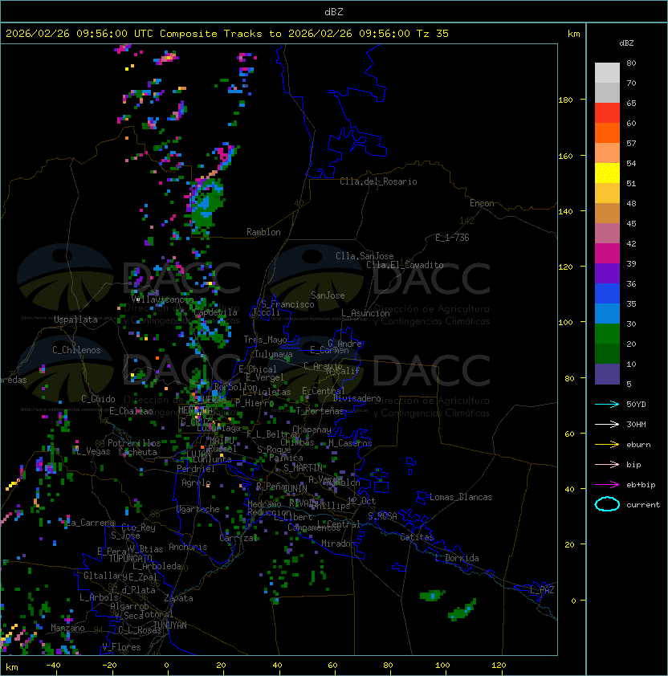Viewport: 668px width, 676px height.
Task: Click the 'Agrelo' map label
Action: pyautogui.click(x=196, y=483)
